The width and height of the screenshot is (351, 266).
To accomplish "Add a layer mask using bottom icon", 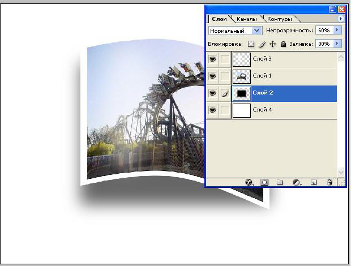I will [264, 182].
